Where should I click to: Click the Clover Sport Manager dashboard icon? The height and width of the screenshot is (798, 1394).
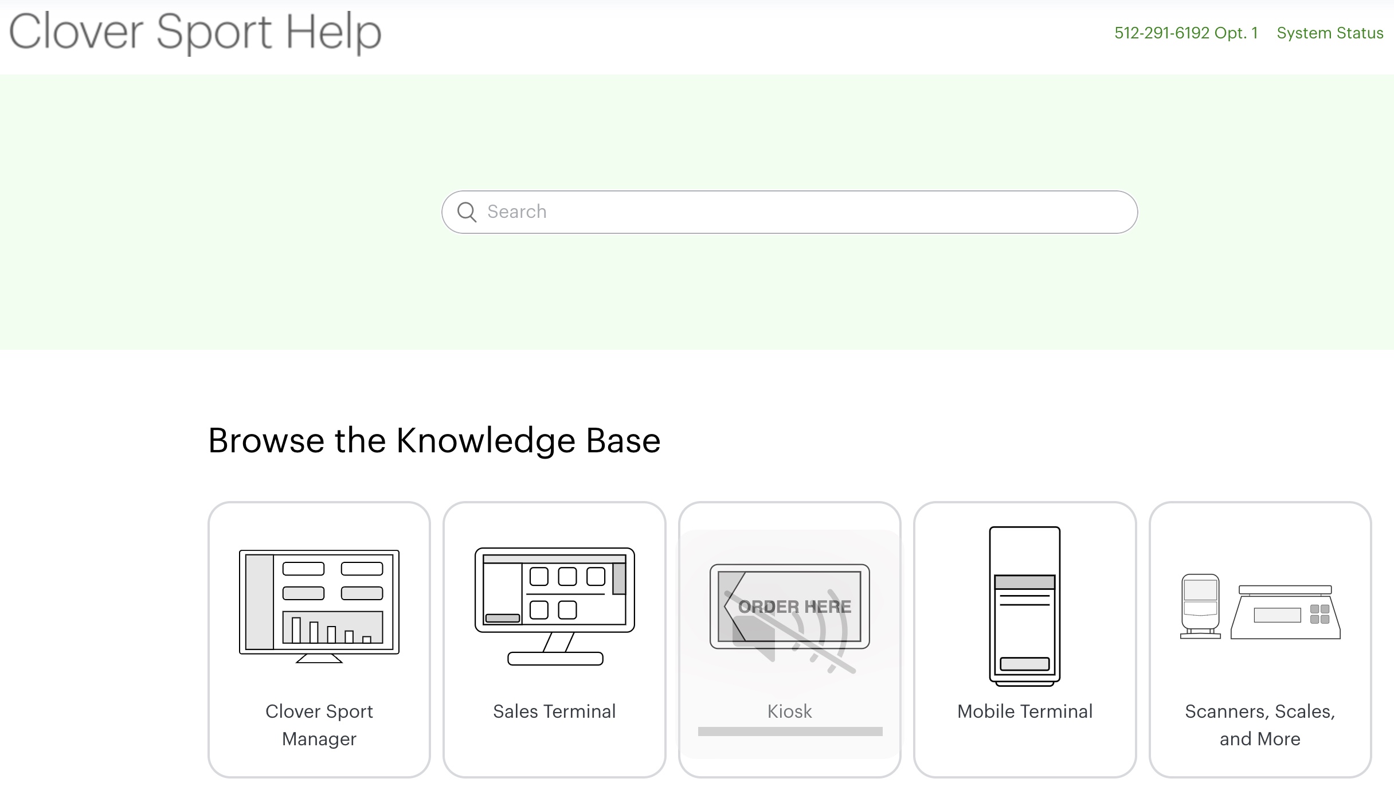319,606
